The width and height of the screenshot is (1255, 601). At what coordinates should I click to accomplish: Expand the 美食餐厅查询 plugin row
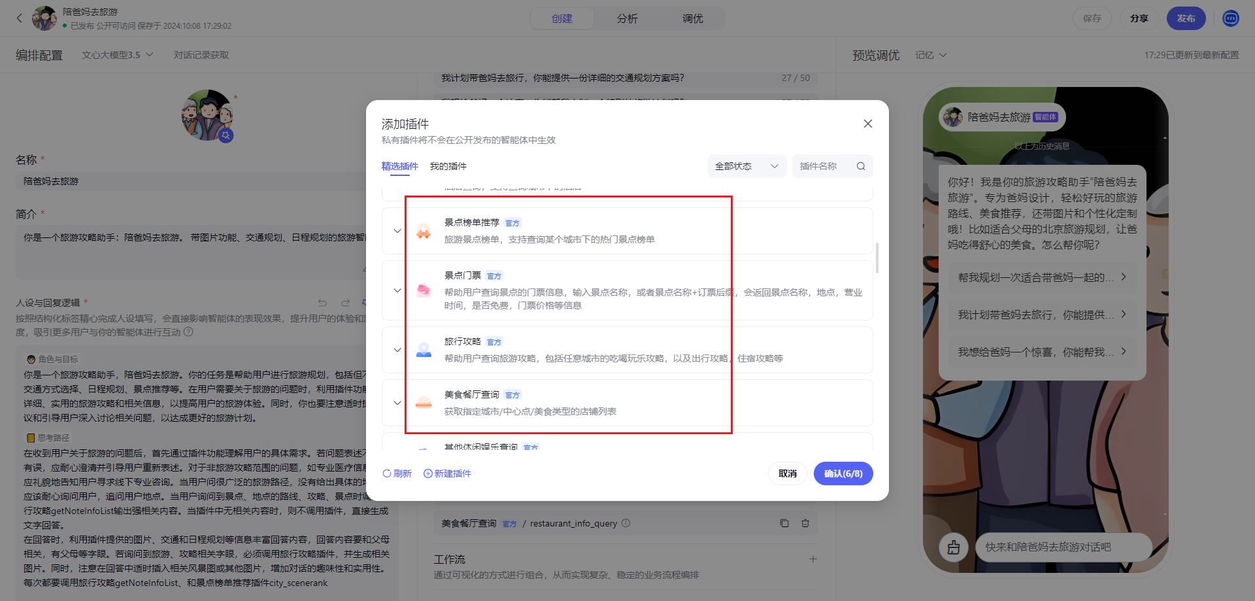click(397, 403)
